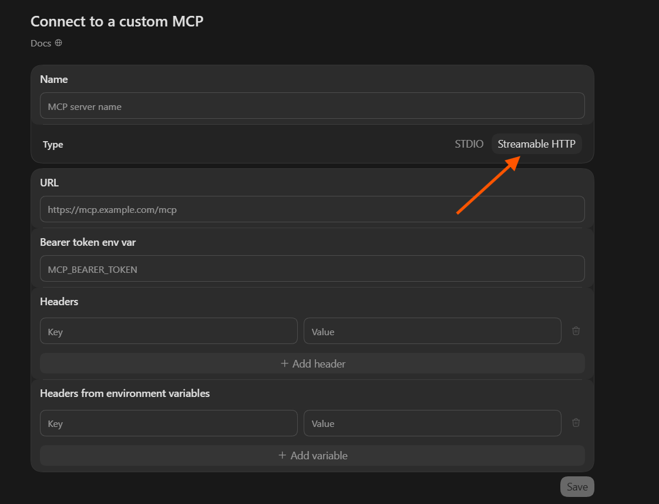Image resolution: width=659 pixels, height=504 pixels.
Task: Focus the Bearer token env var field
Action: tap(312, 268)
